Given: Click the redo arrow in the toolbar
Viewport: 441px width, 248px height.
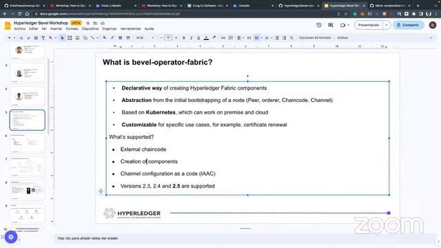Looking at the screenshot, I should 28,38.
